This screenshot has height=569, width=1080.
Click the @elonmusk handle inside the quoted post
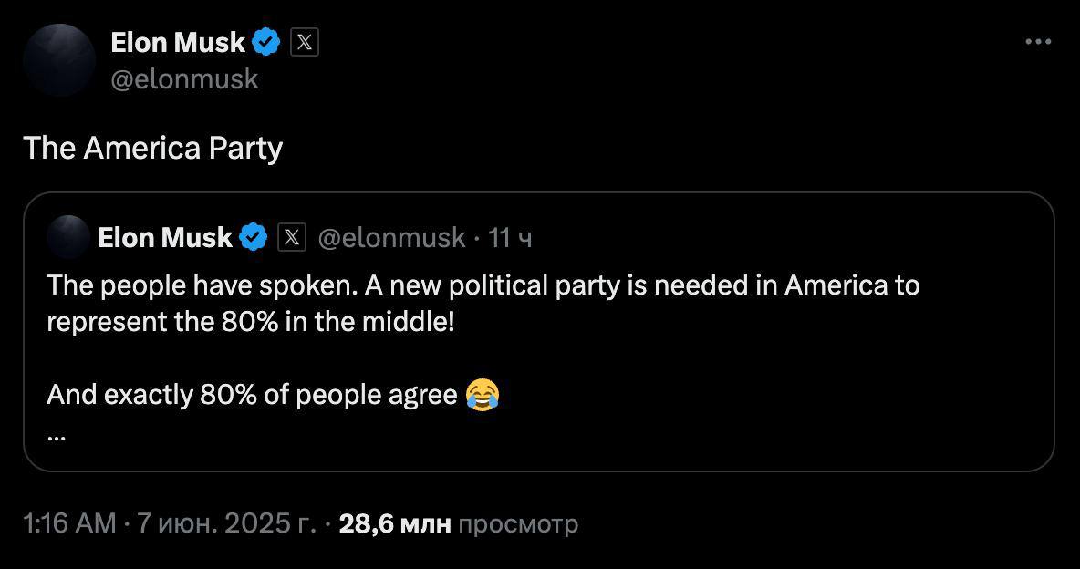pyautogui.click(x=391, y=238)
